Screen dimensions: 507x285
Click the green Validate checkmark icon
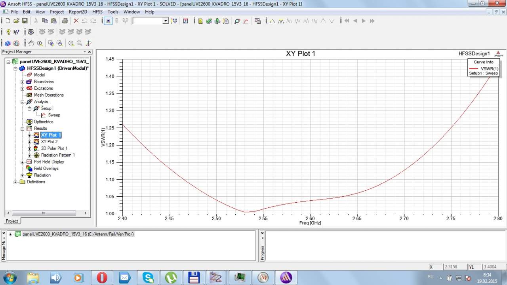tap(209, 21)
